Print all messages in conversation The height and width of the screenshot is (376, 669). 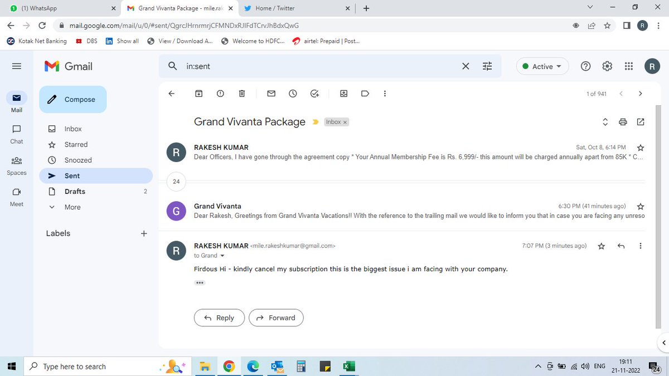point(623,122)
